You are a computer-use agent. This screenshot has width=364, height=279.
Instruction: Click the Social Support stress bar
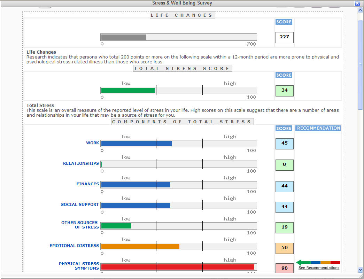click(x=136, y=206)
